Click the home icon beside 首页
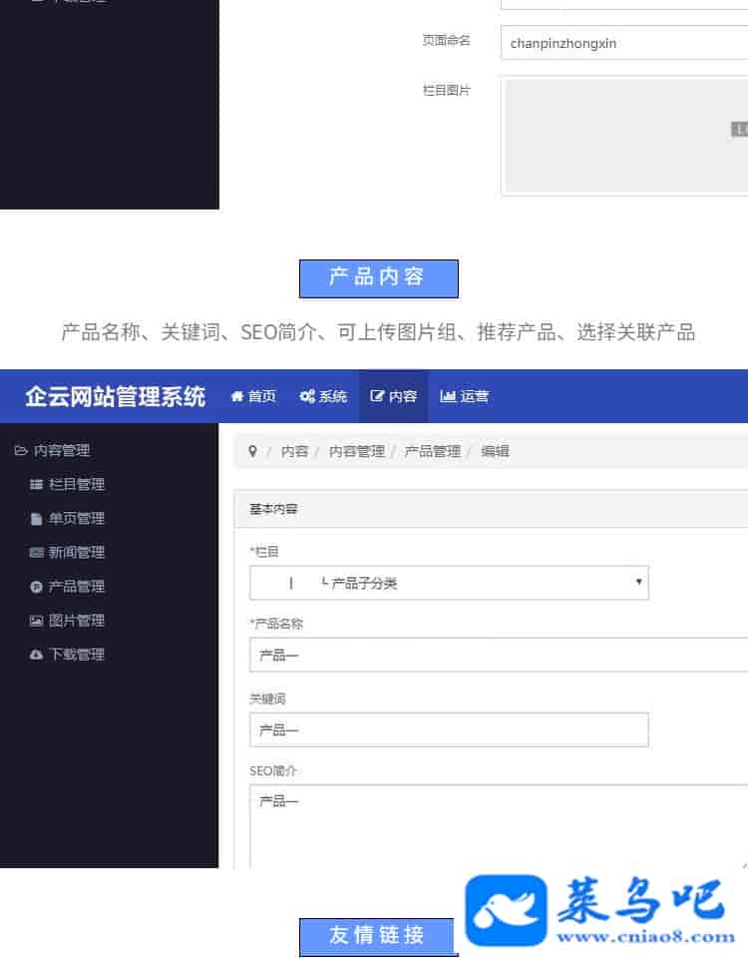748x958 pixels. 237,396
